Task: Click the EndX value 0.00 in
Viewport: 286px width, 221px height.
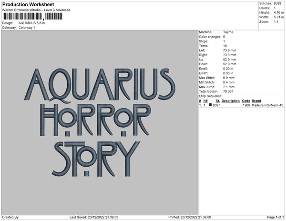Action: tap(228, 69)
